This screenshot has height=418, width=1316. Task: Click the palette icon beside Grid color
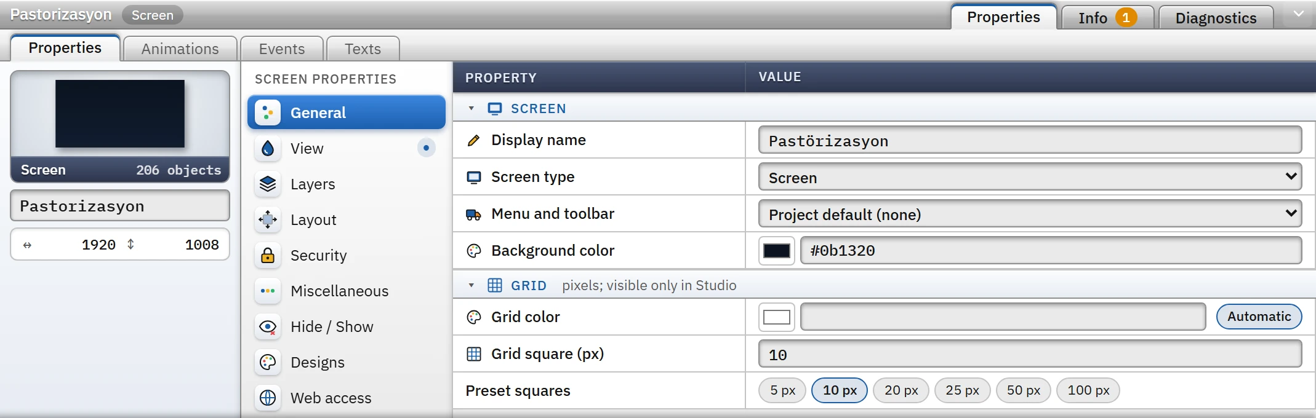473,317
